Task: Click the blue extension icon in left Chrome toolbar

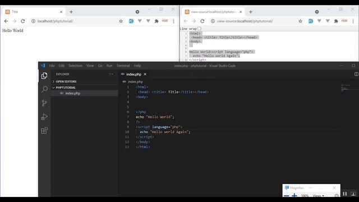Action: (x=131, y=21)
